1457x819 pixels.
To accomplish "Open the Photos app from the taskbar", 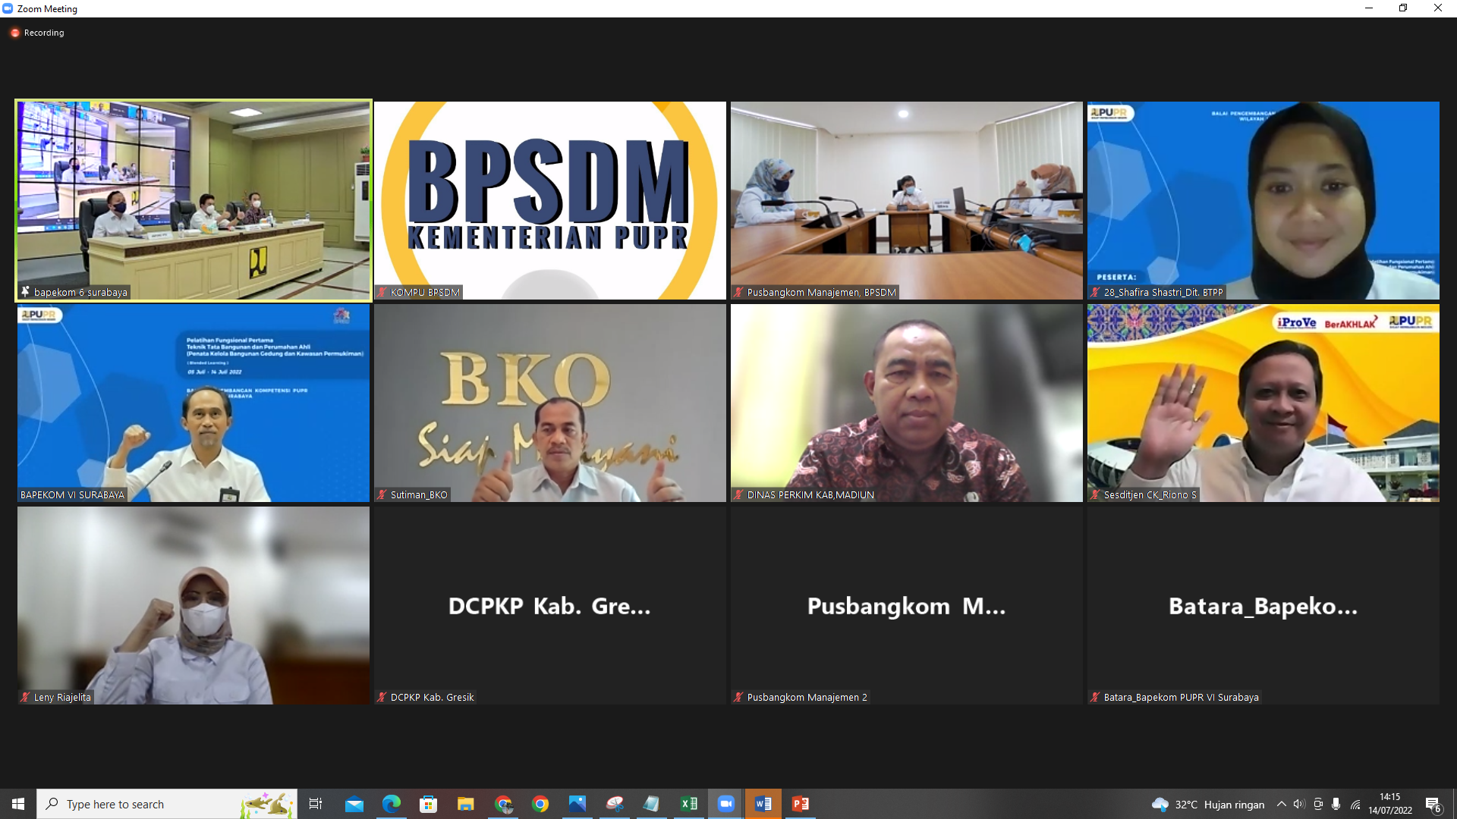I will 577,804.
